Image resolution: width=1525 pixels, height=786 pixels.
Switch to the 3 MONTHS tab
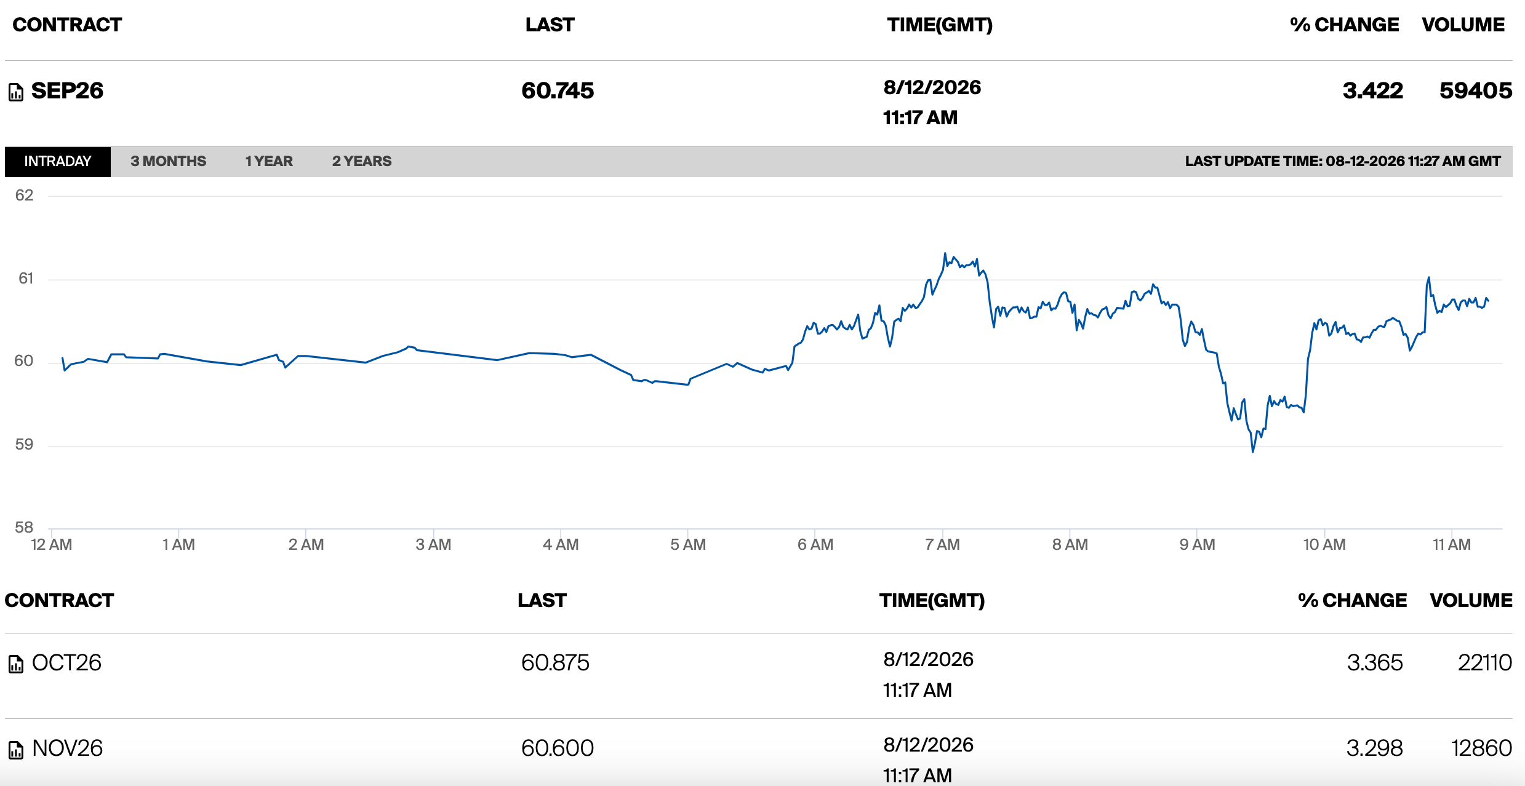coord(168,162)
